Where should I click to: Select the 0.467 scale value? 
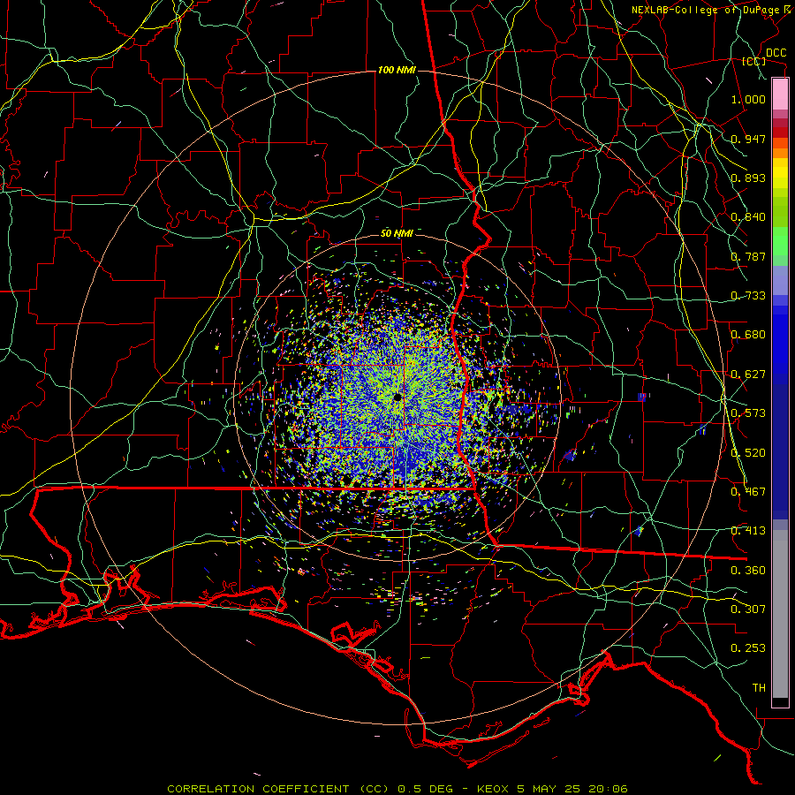coord(748,492)
